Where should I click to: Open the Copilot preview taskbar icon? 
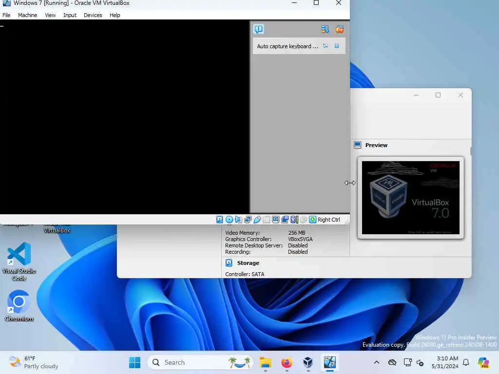pyautogui.click(x=483, y=362)
